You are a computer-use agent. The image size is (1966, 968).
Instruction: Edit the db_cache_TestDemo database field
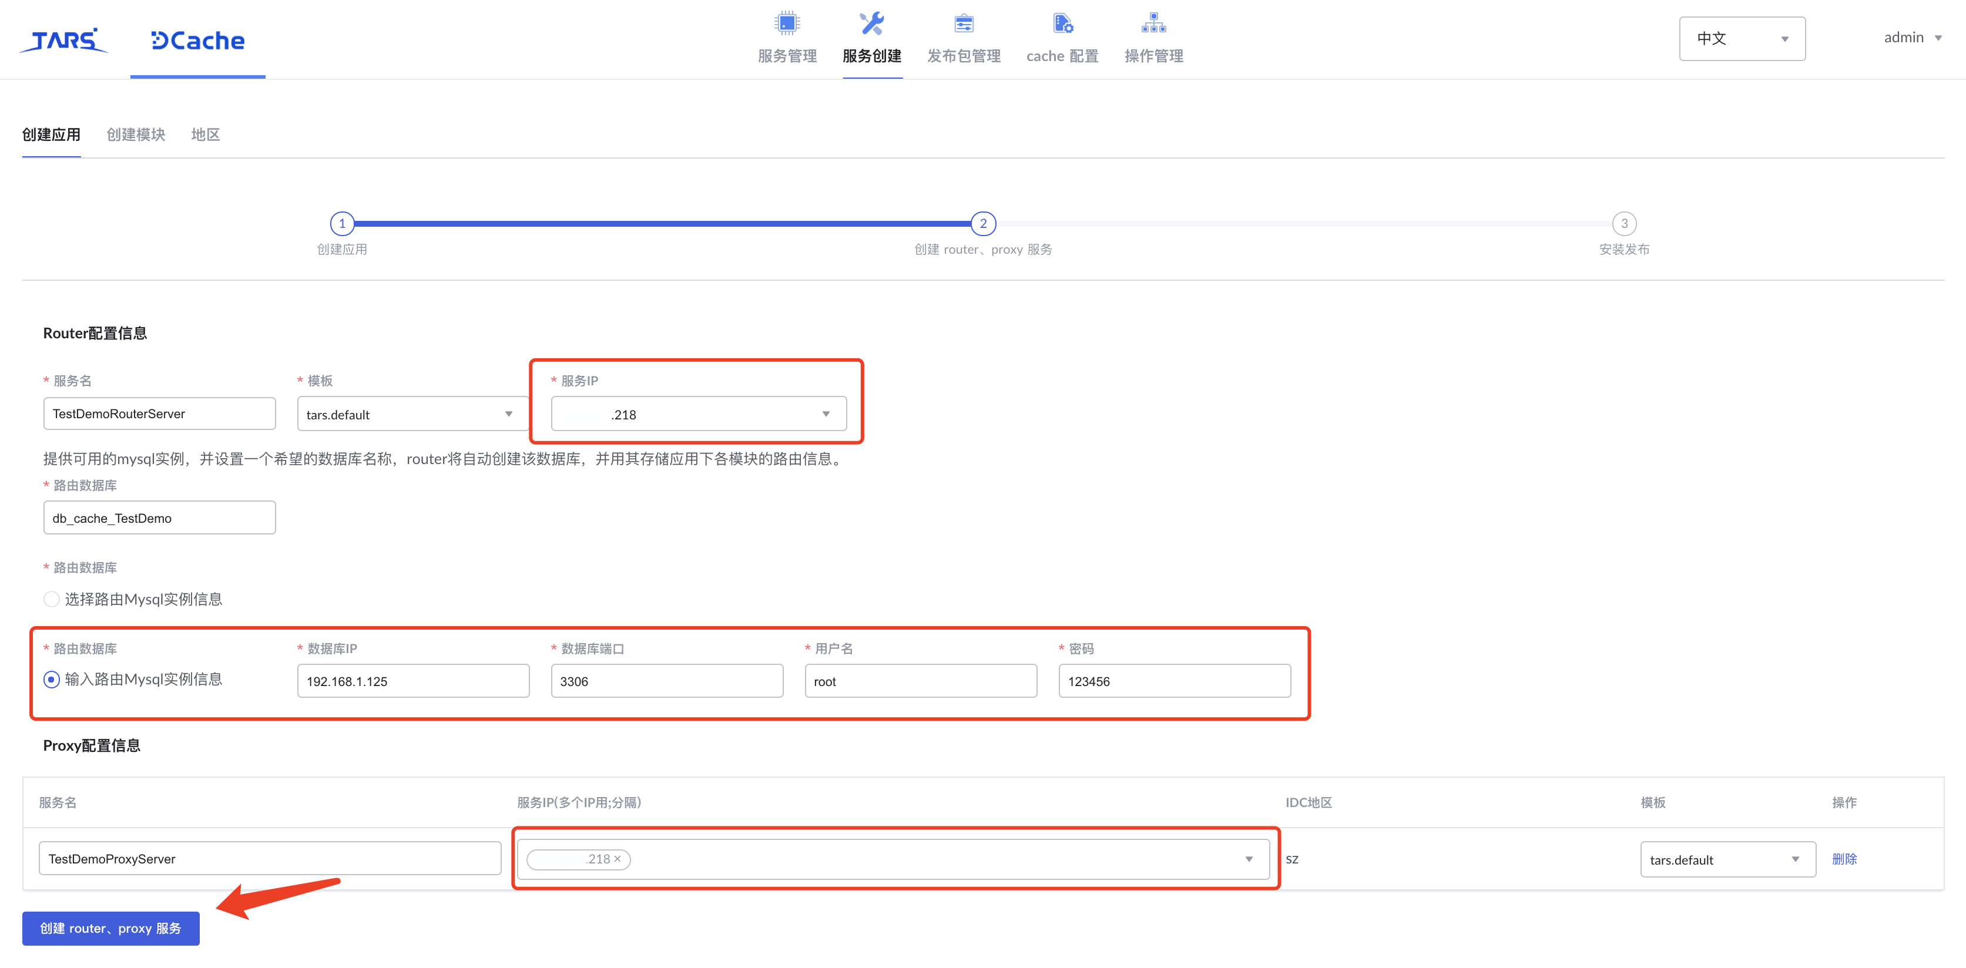coord(159,518)
